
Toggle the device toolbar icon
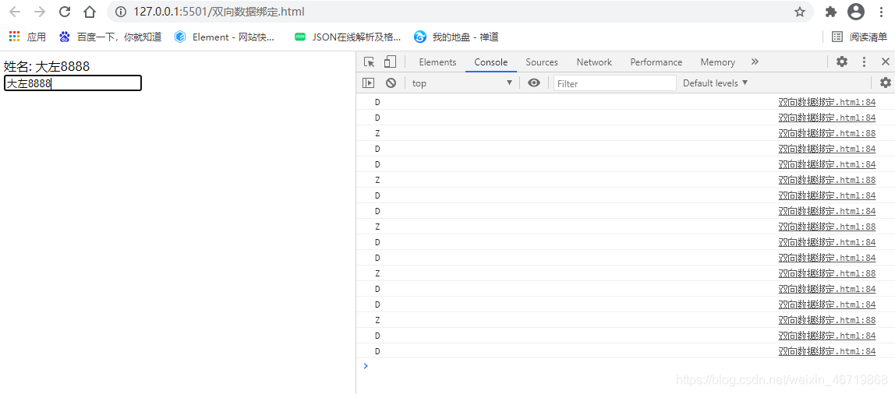tap(390, 62)
